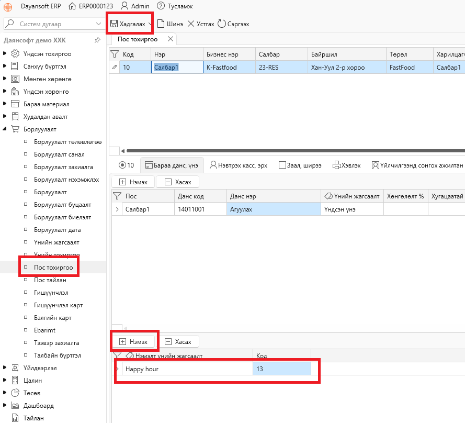Expand Мөнгөн хөрөнгө tree node
Viewport: 465px width, 423px height.
[x=5, y=79]
